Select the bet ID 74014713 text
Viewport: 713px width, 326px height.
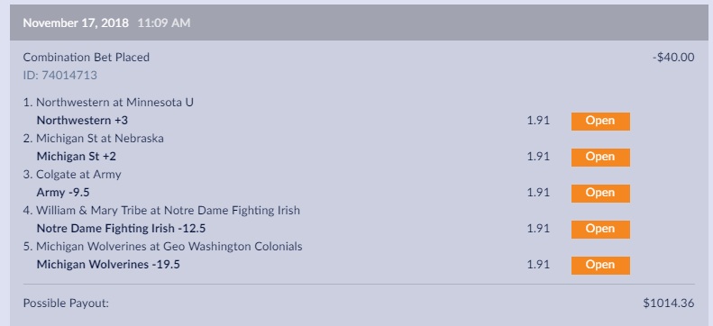tap(60, 76)
